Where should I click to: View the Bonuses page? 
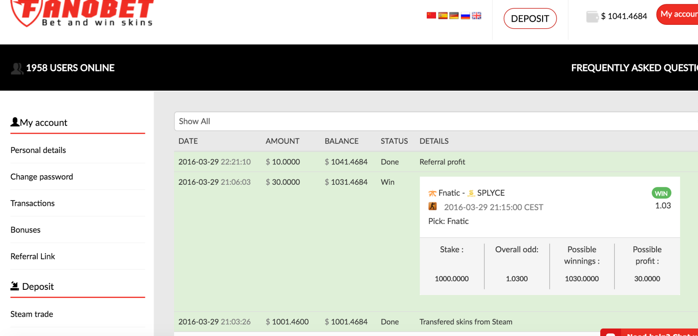[x=25, y=230]
